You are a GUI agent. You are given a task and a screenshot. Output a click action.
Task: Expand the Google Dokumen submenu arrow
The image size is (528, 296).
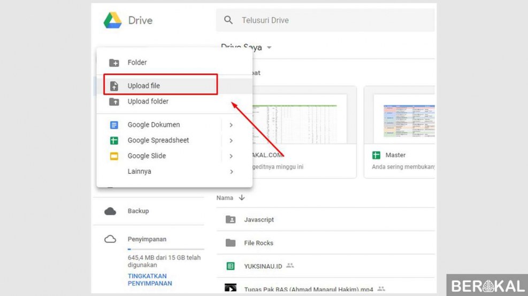[x=231, y=125]
